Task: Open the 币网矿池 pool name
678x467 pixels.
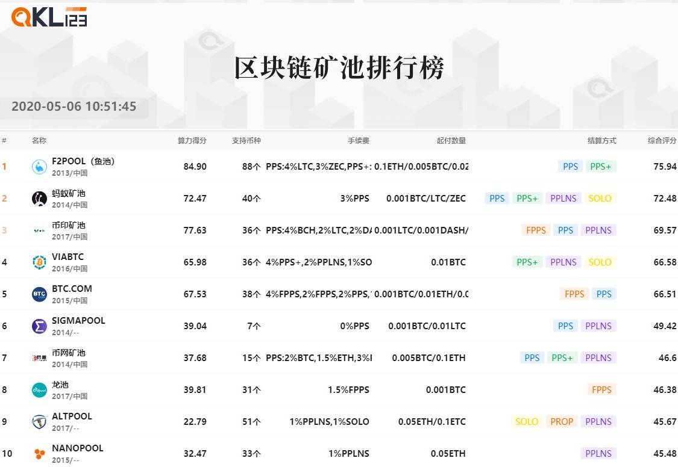Action: (68, 353)
